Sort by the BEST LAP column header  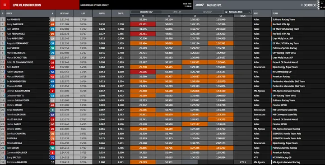pyautogui.click(x=64, y=14)
